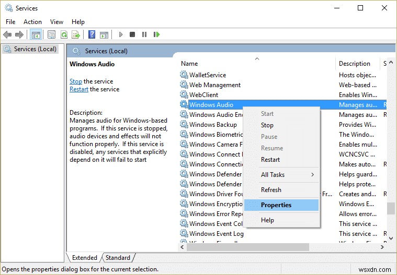Open the Action menu
Image resolution: width=397 pixels, height=275 pixels.
coord(32,22)
